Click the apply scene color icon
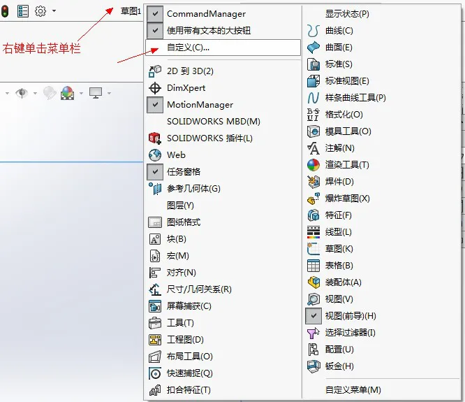This screenshot has height=402, width=465. point(67,93)
